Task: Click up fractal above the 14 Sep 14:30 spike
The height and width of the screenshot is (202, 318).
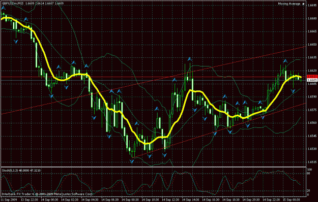Action: (190, 59)
